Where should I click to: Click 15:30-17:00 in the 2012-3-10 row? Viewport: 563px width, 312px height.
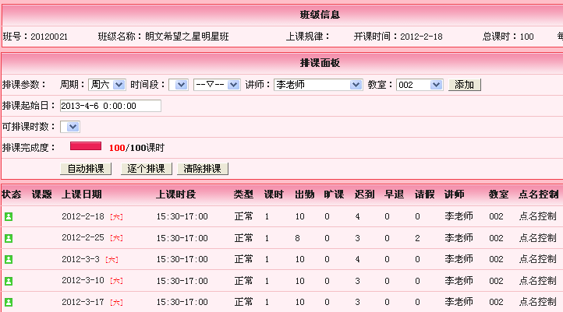[182, 281]
